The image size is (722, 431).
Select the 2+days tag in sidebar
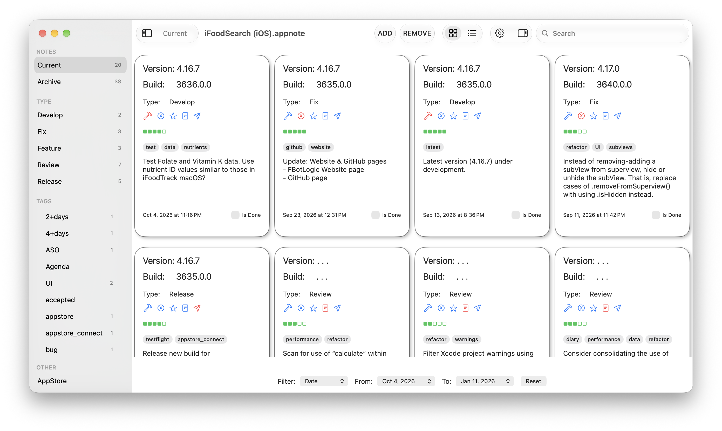[80, 217]
